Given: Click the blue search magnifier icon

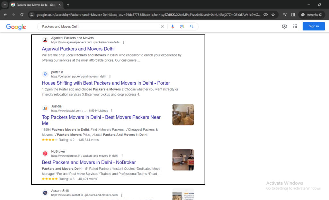Looking at the screenshot, I should pyautogui.click(x=192, y=27).
